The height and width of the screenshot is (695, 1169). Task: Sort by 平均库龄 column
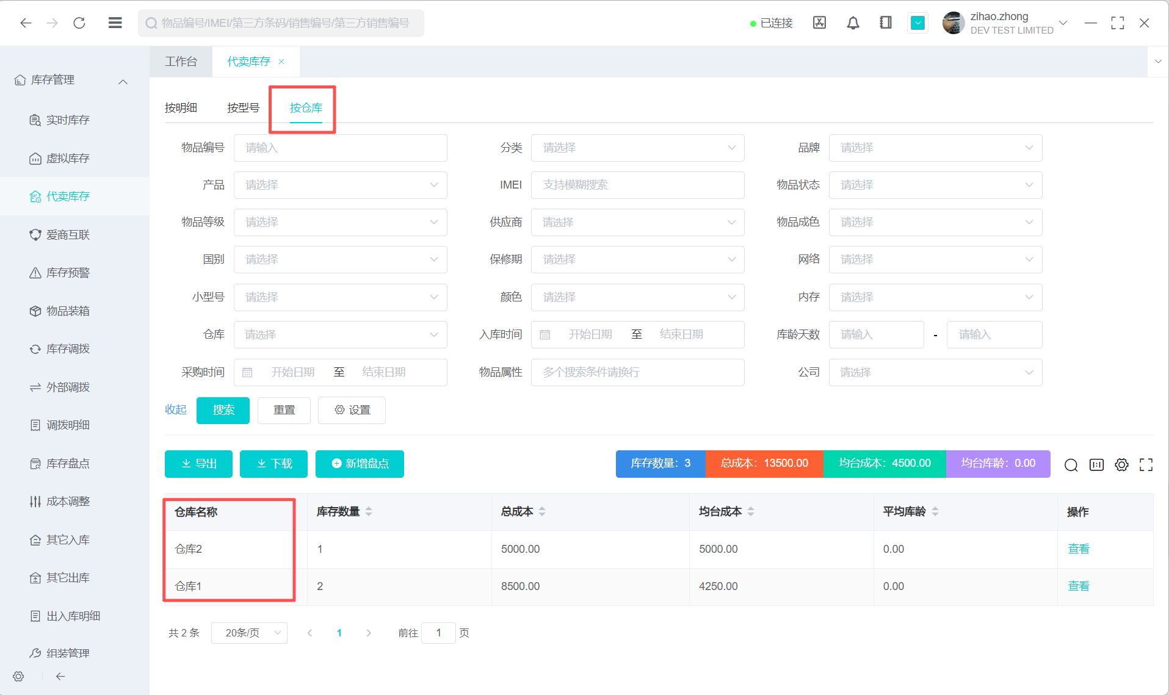coord(935,512)
